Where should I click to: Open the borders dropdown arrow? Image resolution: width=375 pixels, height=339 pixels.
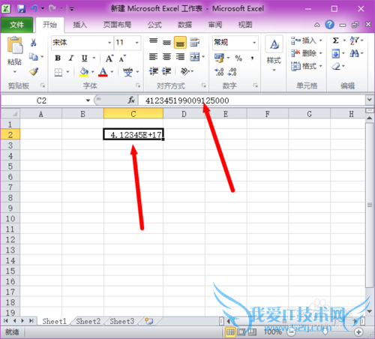click(x=67, y=72)
